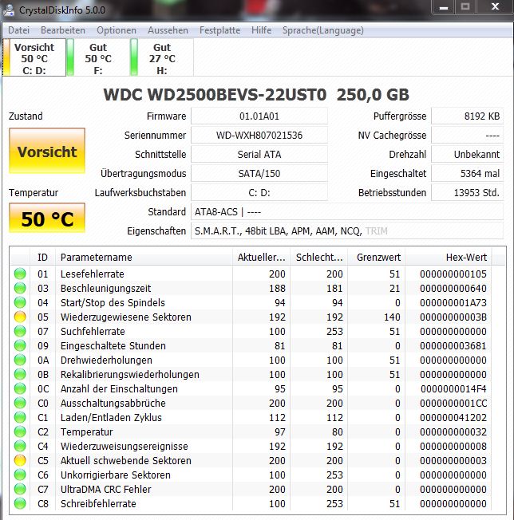Select the Wiederzugewiesene Sektoren parameter name

126,317
